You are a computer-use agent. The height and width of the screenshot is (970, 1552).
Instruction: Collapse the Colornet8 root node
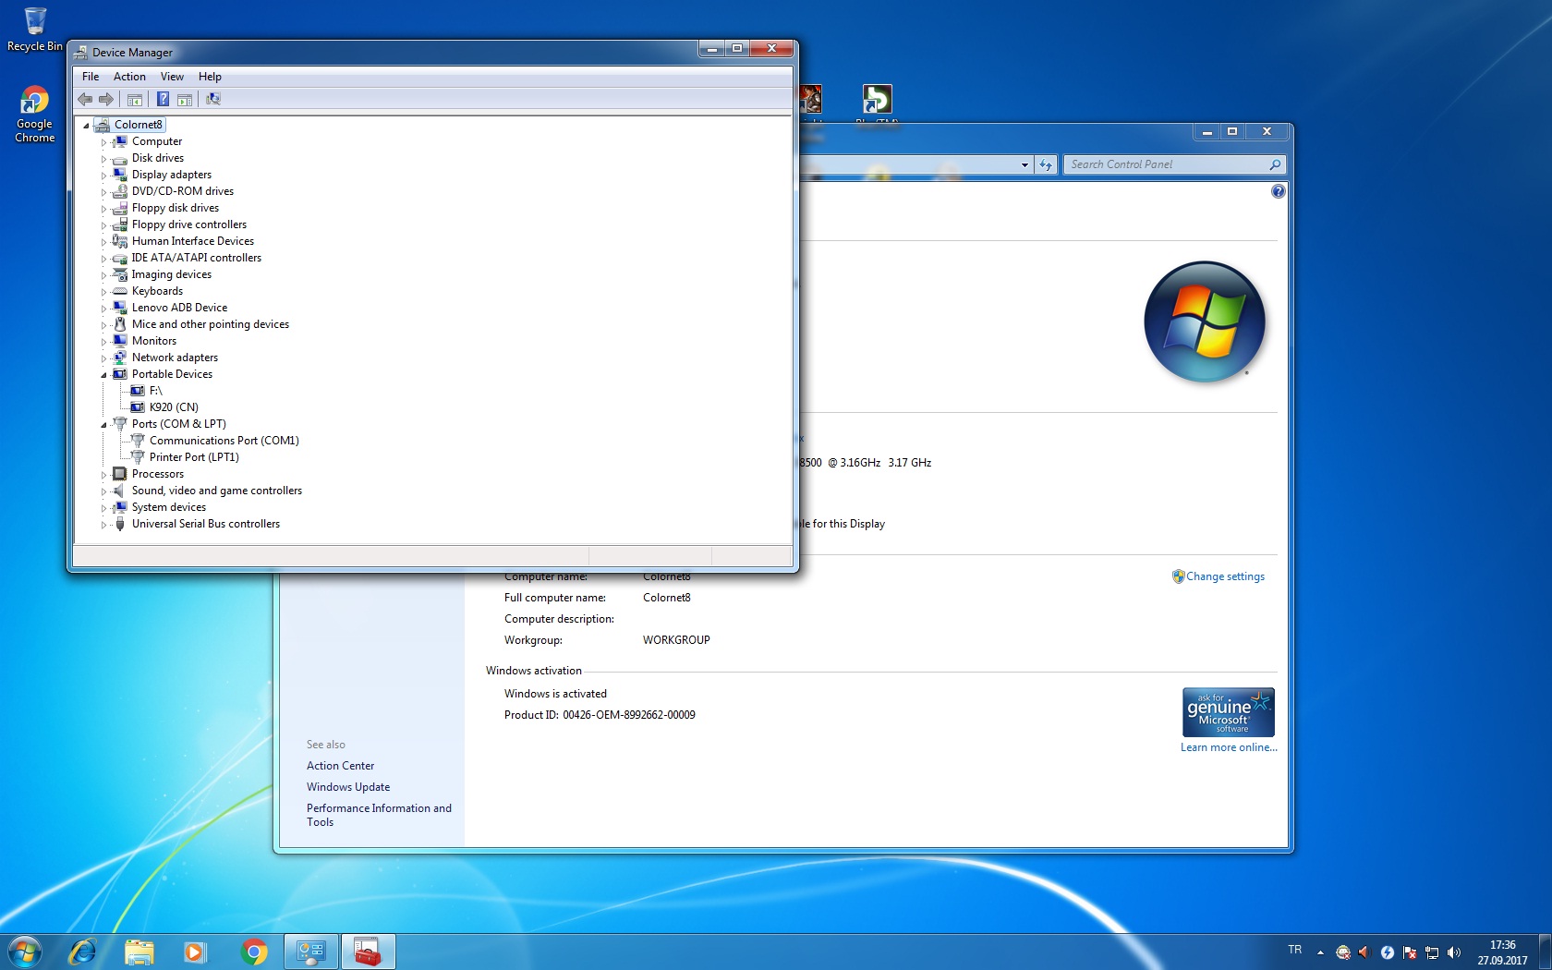(x=86, y=126)
